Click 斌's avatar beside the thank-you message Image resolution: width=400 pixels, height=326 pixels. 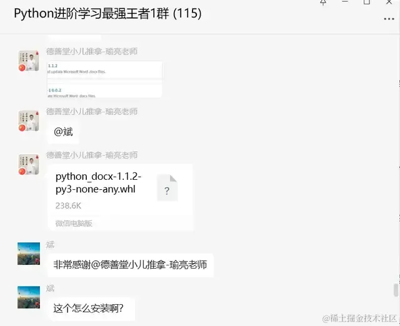pyautogui.click(x=29, y=254)
